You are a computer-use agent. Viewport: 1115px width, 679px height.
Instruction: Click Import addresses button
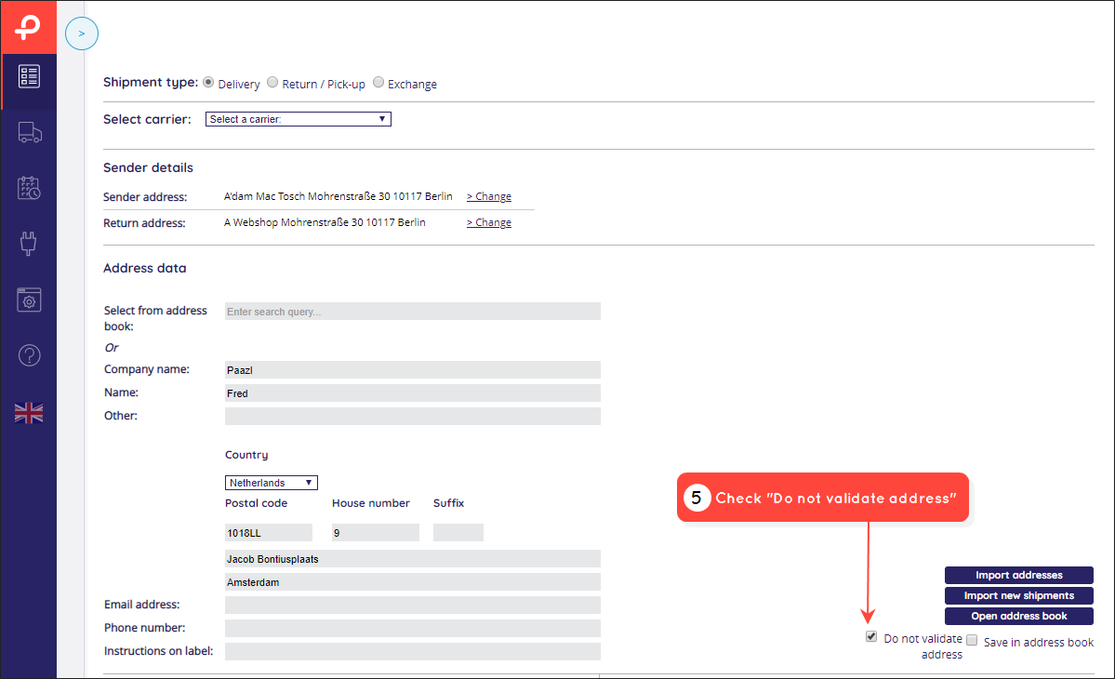point(1019,575)
